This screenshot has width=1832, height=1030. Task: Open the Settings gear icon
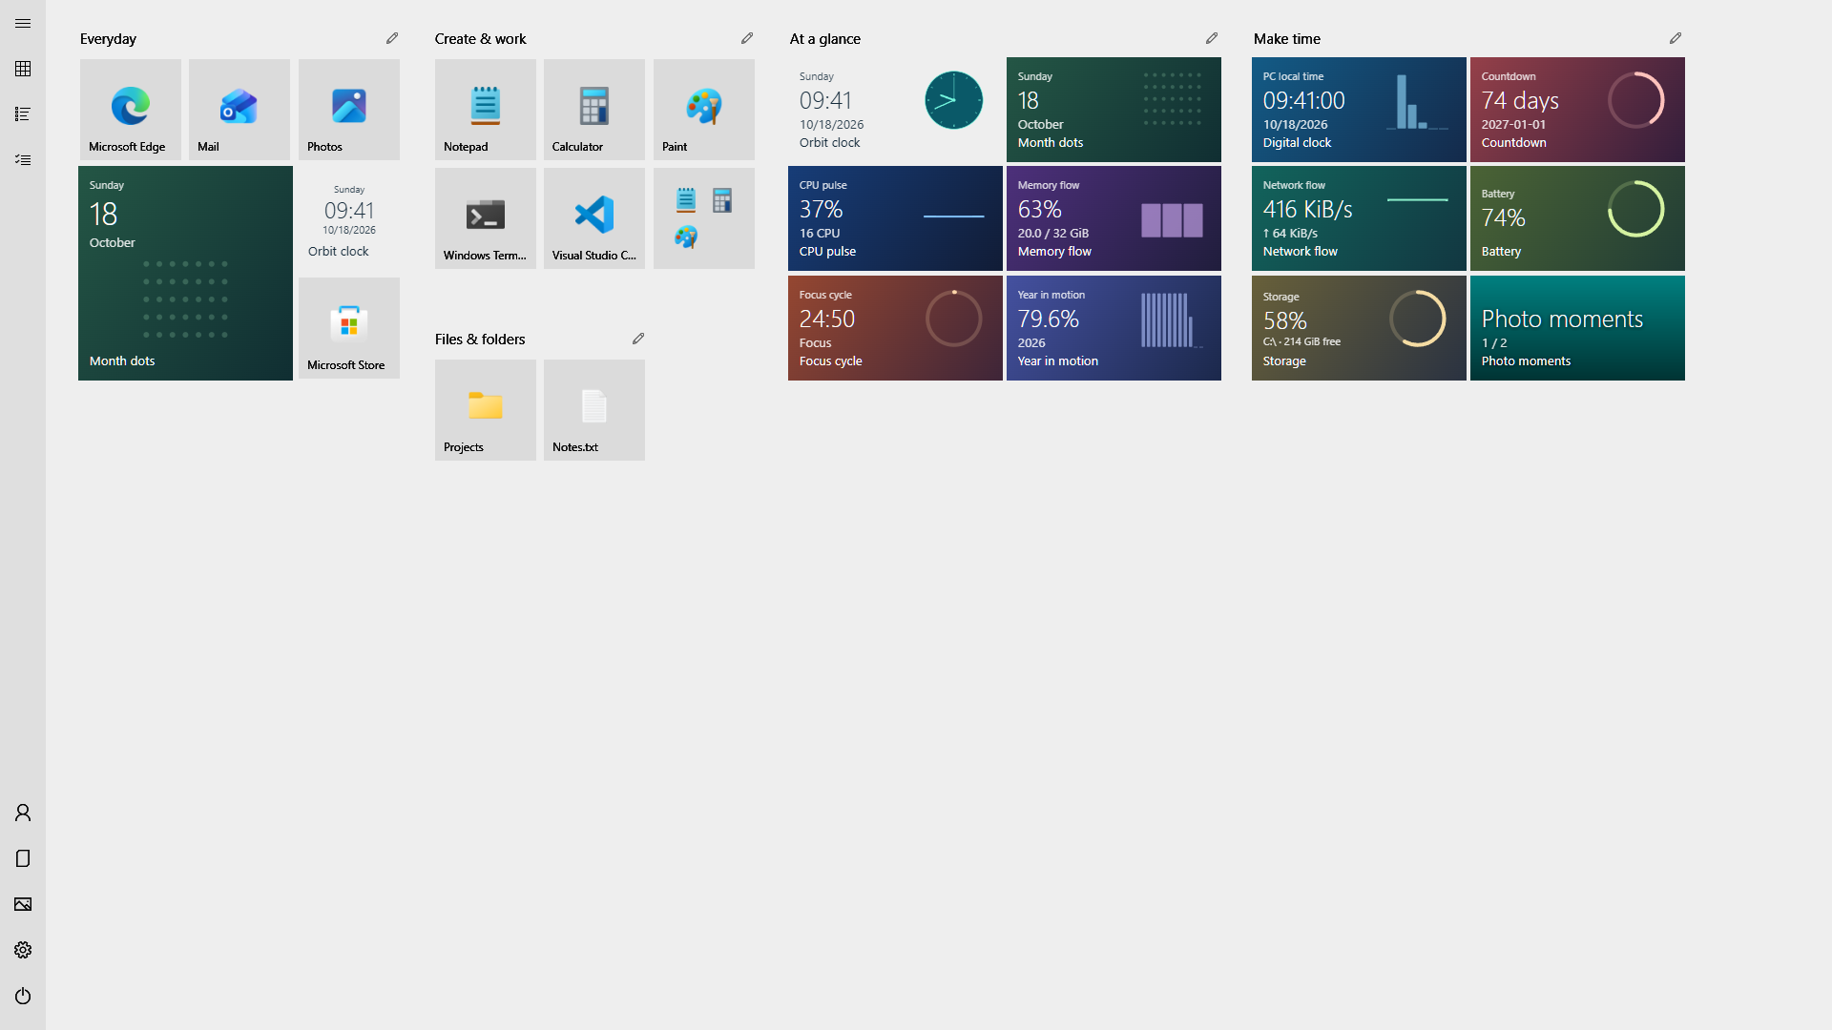coord(23,950)
